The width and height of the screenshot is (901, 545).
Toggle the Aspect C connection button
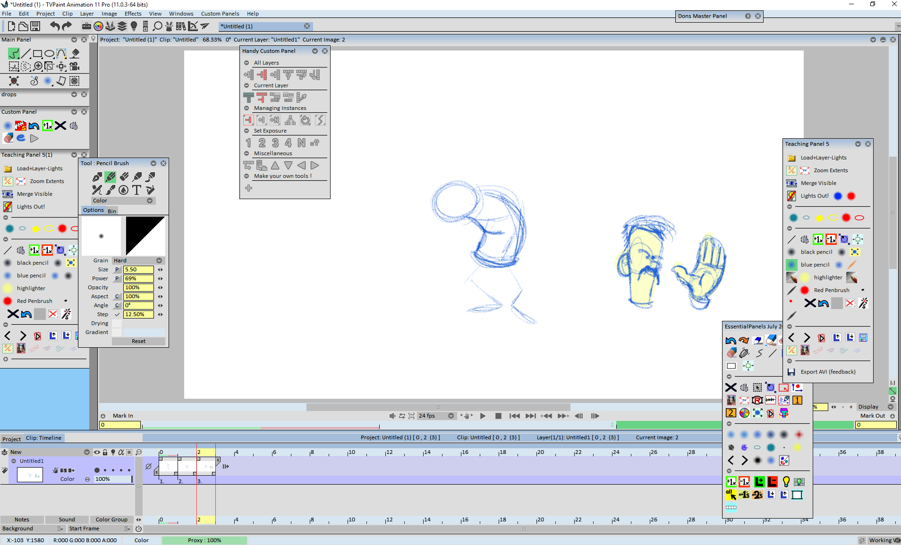click(x=117, y=297)
